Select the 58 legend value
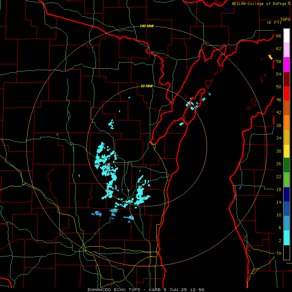Screen dimensions: 292x292 pos(279,61)
